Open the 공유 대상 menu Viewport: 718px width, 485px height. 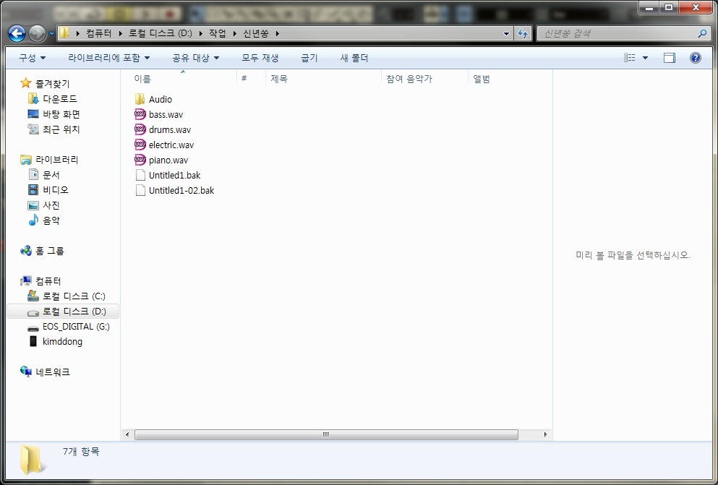coord(195,58)
